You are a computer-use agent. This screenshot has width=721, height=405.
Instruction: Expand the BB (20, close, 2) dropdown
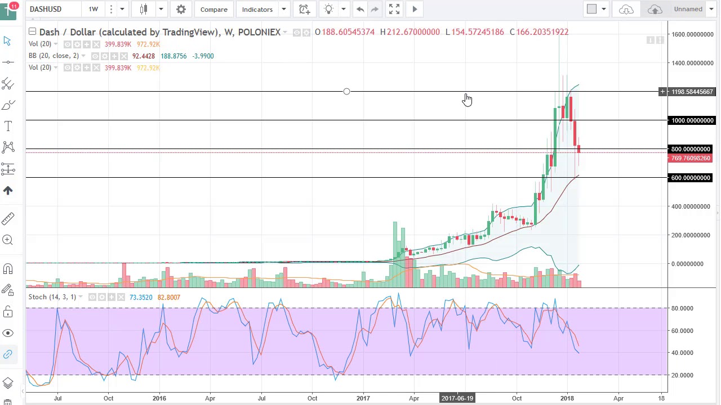click(83, 56)
